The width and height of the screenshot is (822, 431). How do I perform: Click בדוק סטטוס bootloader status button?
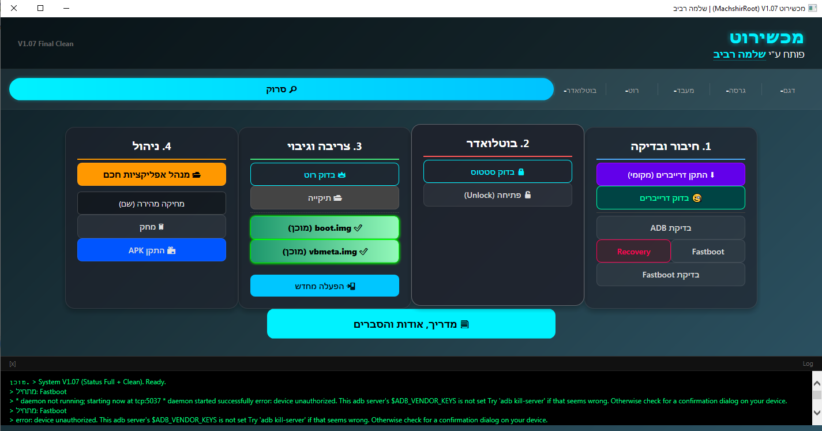tap(497, 172)
